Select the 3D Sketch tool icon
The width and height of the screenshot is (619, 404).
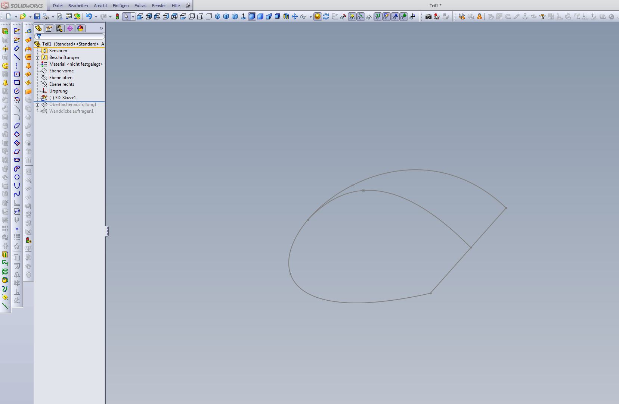17,40
